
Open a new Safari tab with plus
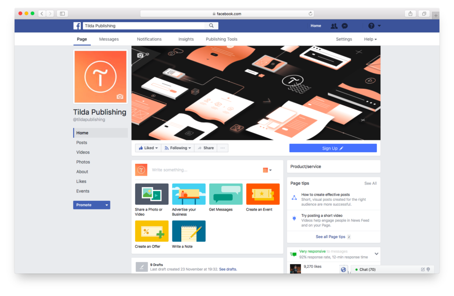pyautogui.click(x=436, y=15)
